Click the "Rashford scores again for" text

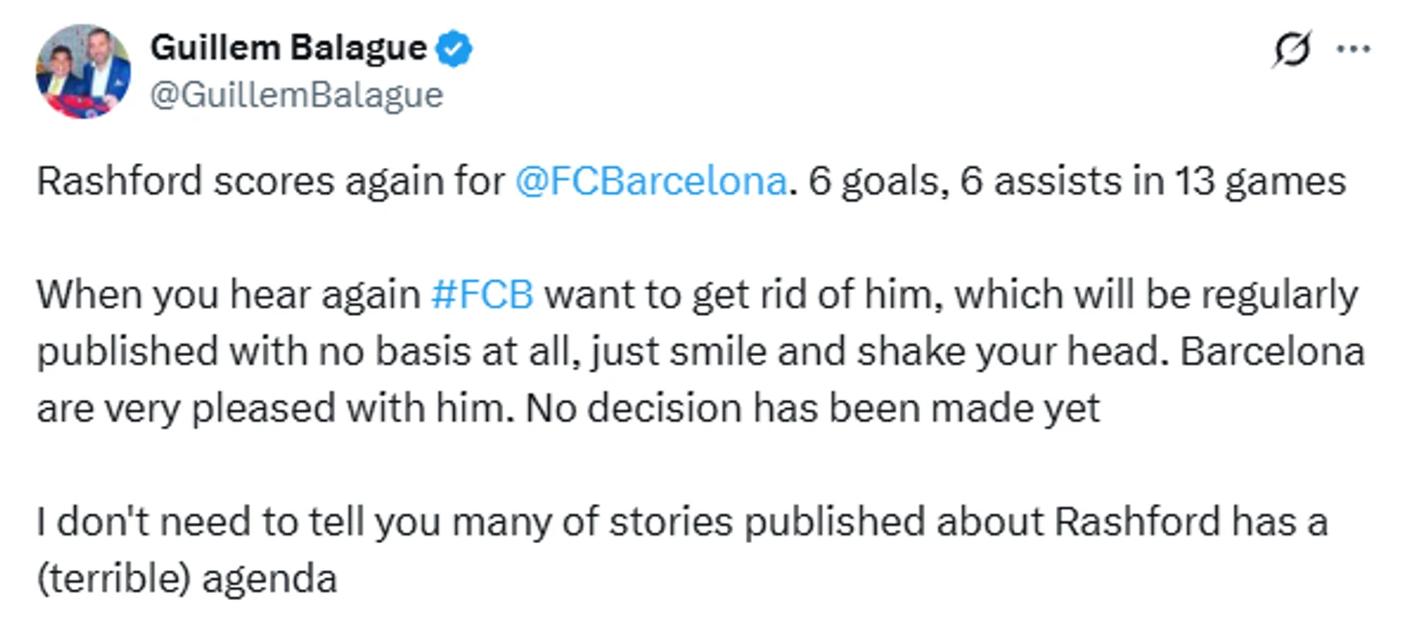coord(271,181)
